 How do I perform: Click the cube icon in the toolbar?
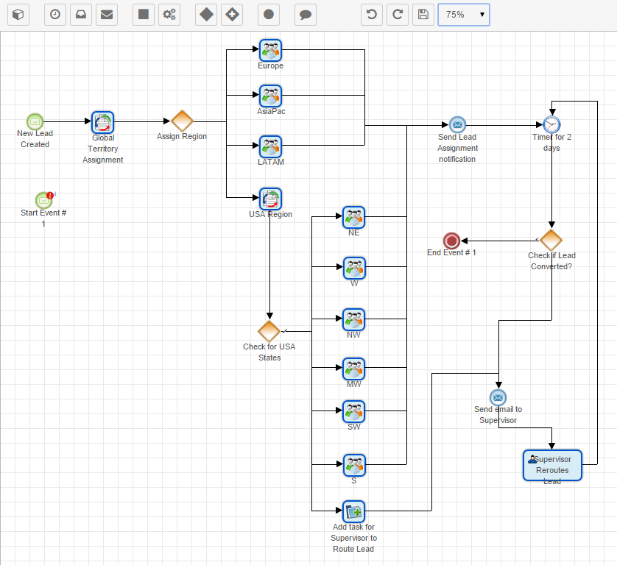click(x=18, y=15)
